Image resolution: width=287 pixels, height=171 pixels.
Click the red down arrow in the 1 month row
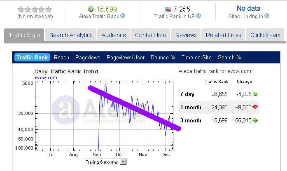255,107
